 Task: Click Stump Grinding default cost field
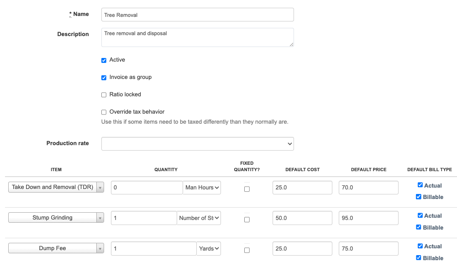click(x=302, y=218)
